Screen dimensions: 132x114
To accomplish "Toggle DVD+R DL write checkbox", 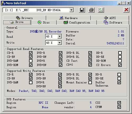I will [90, 78].
